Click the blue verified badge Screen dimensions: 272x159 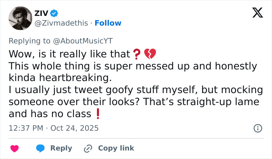(55, 13)
